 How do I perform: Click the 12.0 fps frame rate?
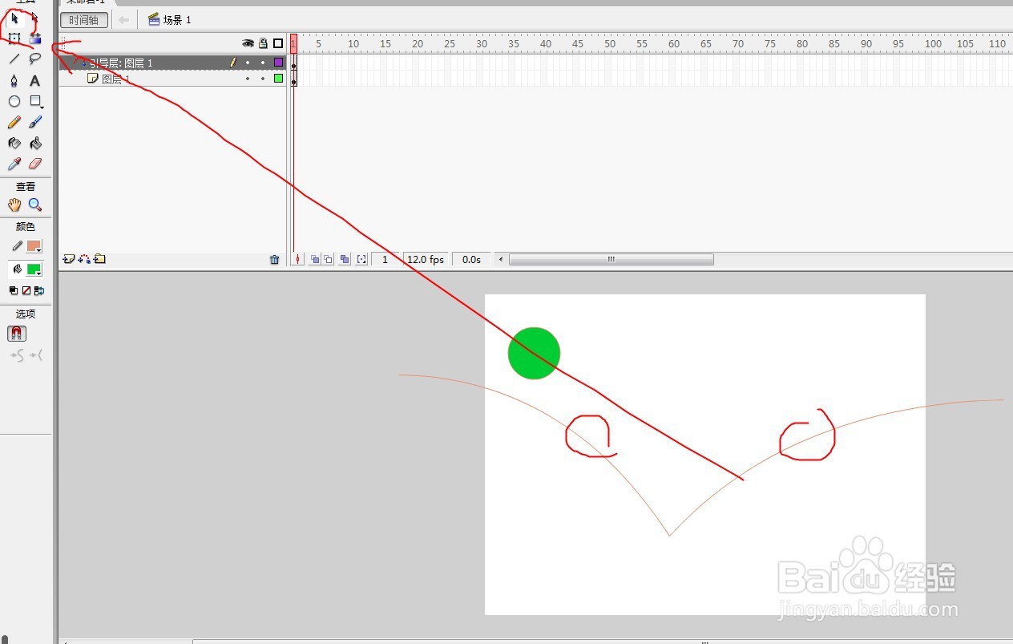[x=426, y=259]
